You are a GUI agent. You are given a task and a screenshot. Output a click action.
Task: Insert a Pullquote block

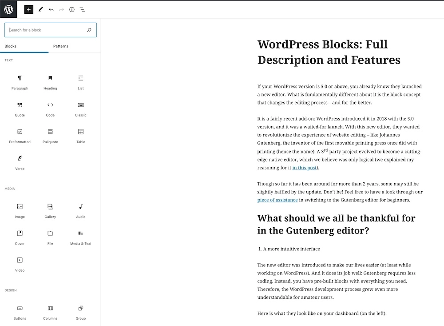[50, 136]
